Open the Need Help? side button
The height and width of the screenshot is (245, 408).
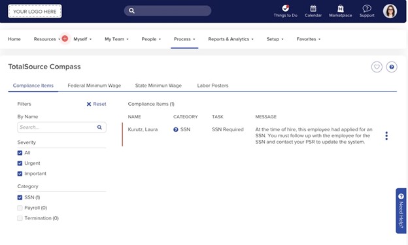[401, 210]
